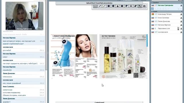Open the Upload/Start PowerPoint presentation bar

point(99,3)
